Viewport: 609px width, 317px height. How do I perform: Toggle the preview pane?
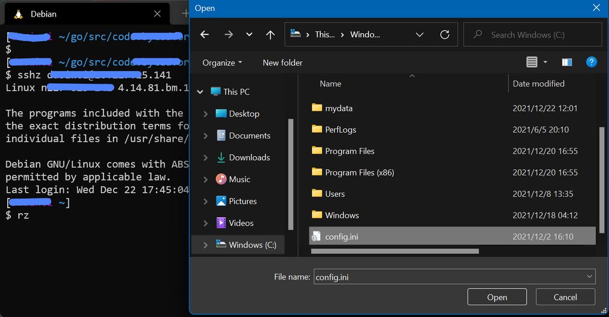(567, 62)
